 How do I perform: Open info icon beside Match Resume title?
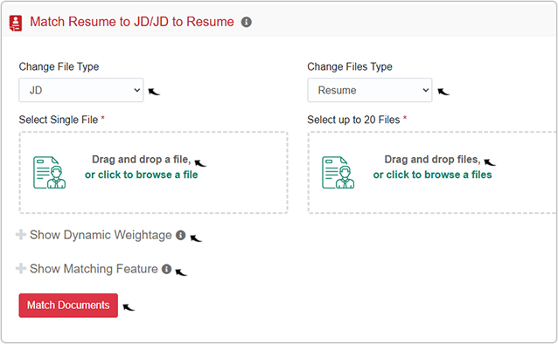tap(247, 22)
